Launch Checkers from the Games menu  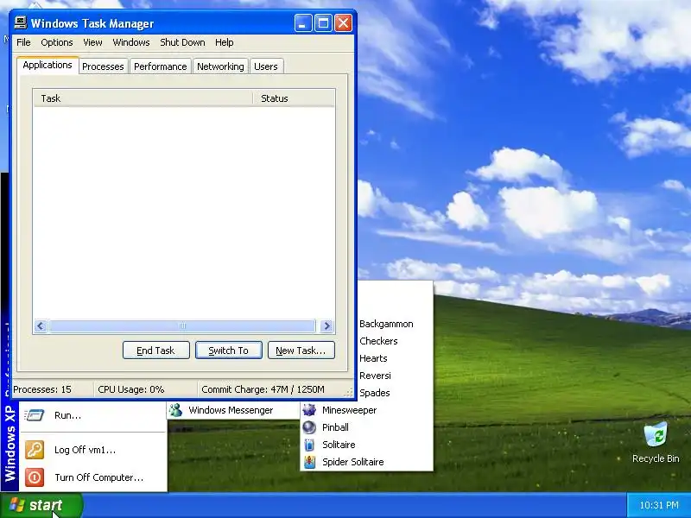378,341
